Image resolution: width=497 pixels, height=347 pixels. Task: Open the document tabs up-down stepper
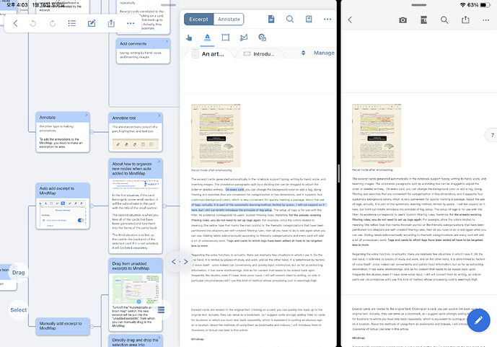pyautogui.click(x=304, y=53)
